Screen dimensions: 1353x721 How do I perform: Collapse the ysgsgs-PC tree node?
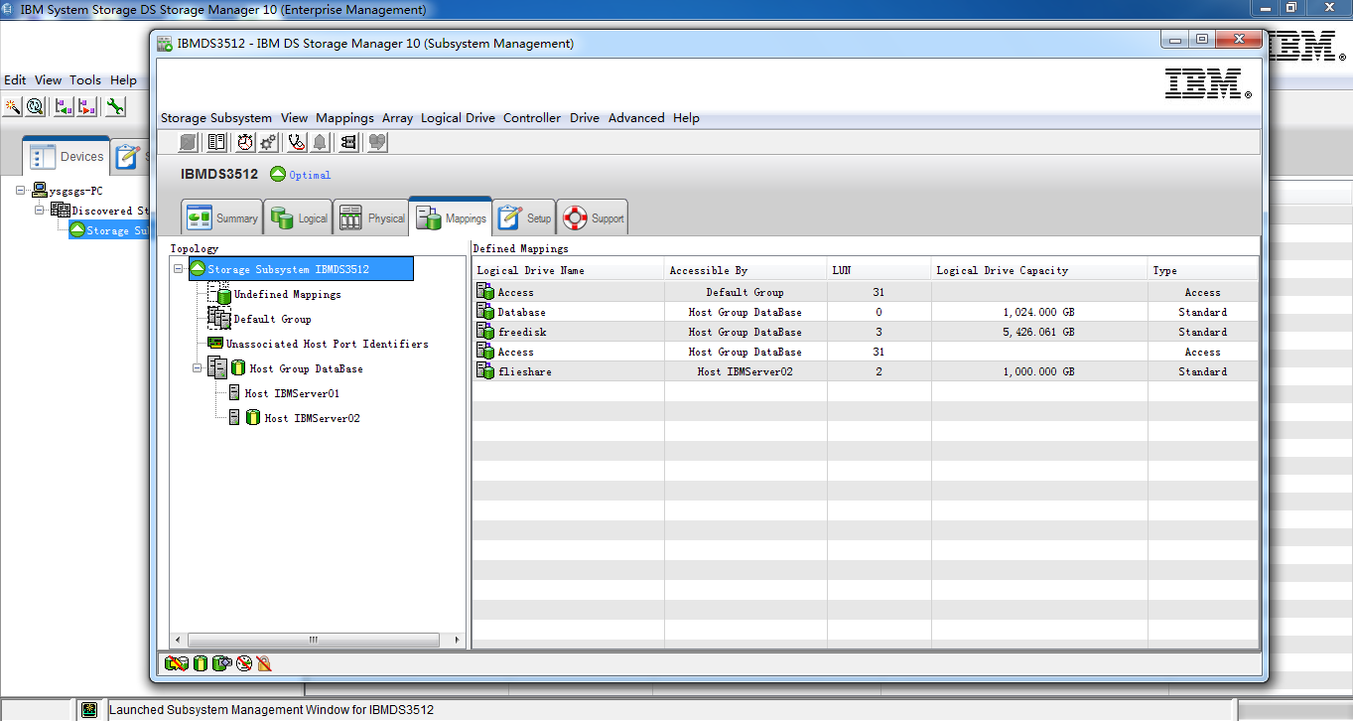click(x=21, y=190)
